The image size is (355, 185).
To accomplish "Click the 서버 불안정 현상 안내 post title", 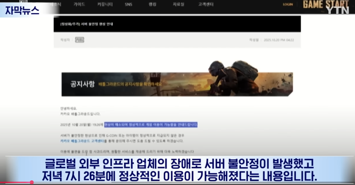I will tap(87, 24).
